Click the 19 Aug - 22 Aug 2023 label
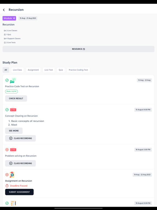 click(x=142, y=175)
